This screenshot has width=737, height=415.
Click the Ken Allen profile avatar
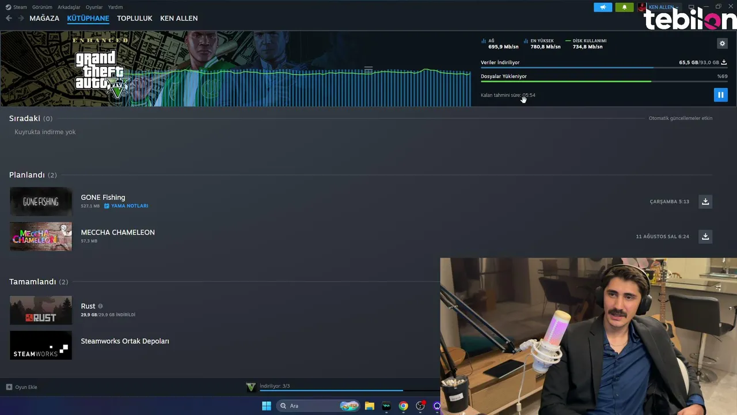point(642,7)
